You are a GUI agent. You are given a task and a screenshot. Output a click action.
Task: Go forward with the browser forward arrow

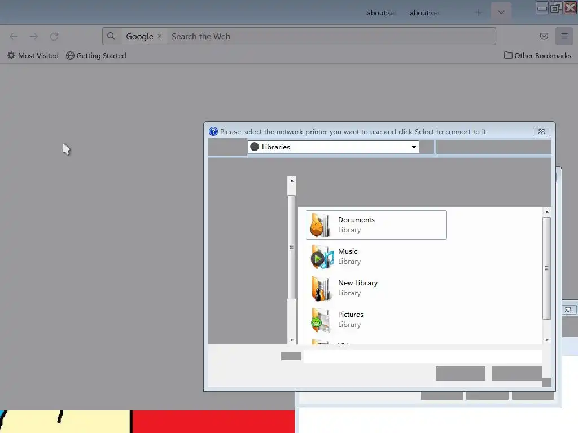(34, 37)
